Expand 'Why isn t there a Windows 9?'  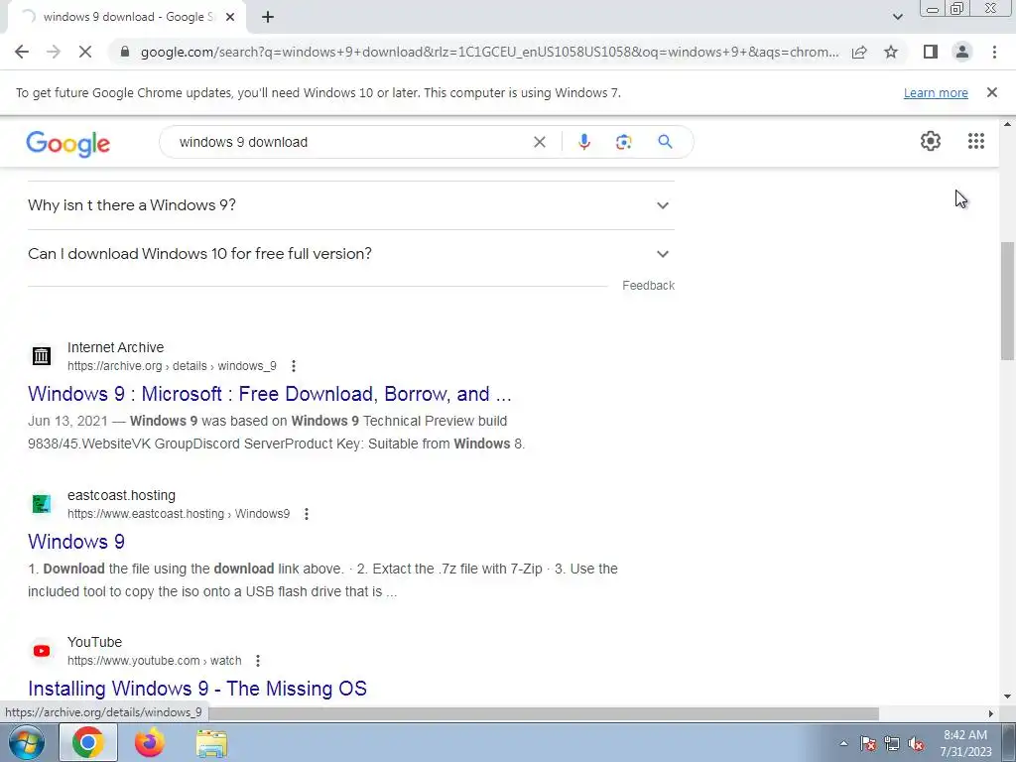click(350, 204)
